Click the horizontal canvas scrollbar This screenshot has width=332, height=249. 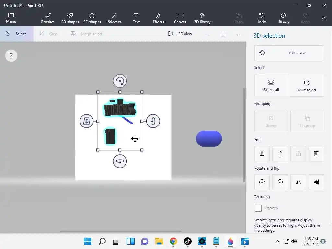click(121, 231)
